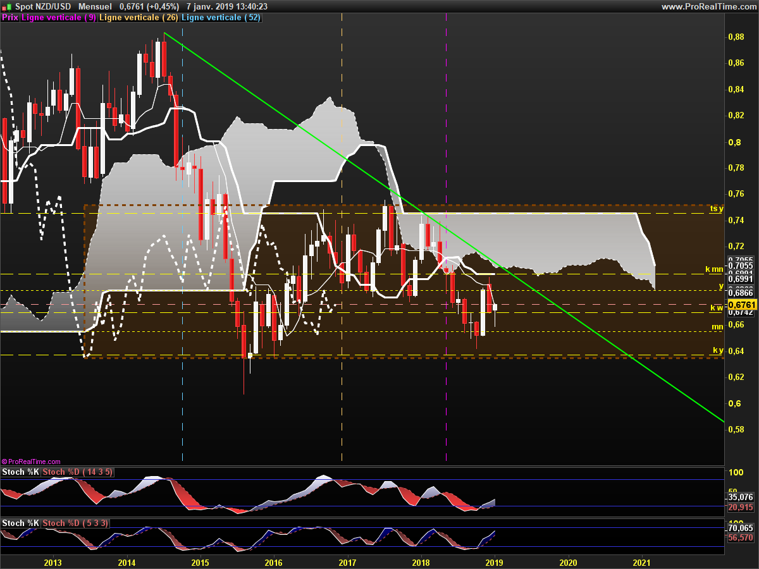Click the 0,64 price axis label

pos(736,351)
